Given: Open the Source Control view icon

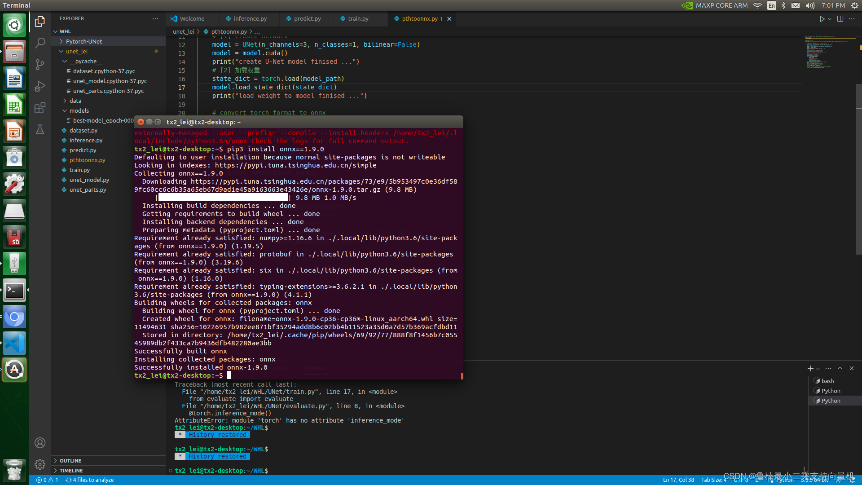Looking at the screenshot, I should [40, 64].
